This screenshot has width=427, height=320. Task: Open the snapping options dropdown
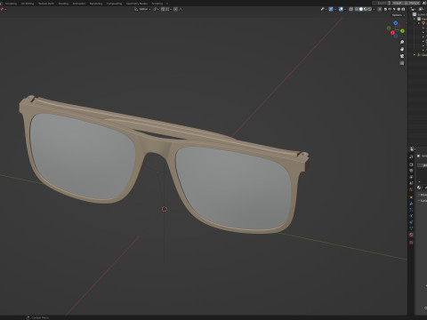point(168,9)
